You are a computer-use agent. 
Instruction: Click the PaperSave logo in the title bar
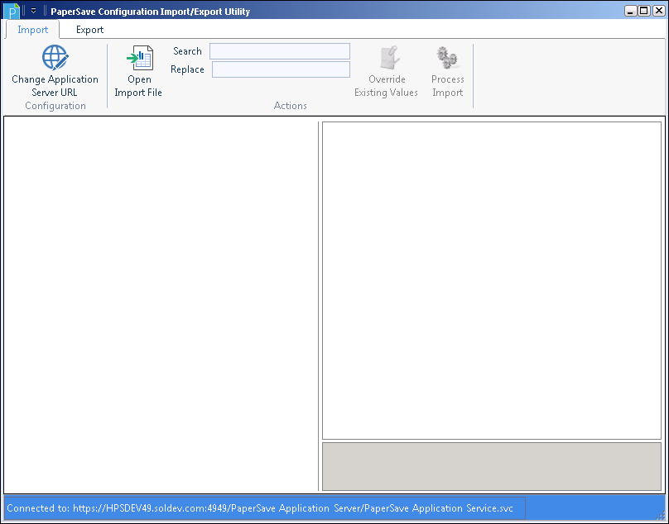pos(12,11)
